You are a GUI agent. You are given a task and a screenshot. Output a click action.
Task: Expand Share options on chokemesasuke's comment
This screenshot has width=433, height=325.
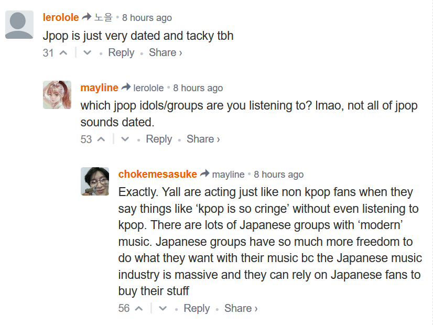click(241, 309)
